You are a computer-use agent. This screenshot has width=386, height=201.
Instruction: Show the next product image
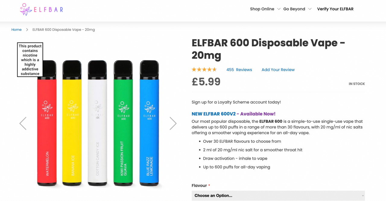pos(173,123)
